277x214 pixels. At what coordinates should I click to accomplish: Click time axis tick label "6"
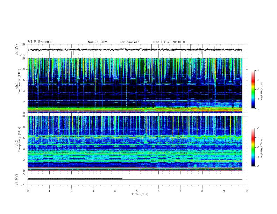click(x=159, y=191)
